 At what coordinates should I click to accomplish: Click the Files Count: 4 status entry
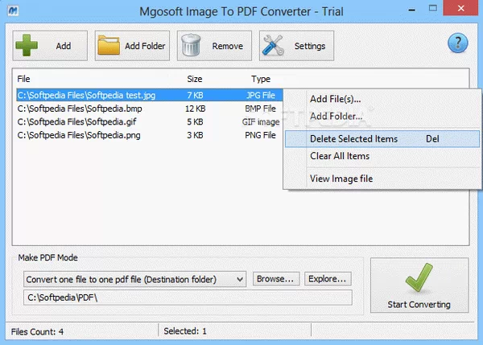point(37,332)
